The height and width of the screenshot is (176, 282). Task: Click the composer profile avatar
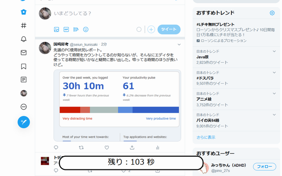pos(45,14)
